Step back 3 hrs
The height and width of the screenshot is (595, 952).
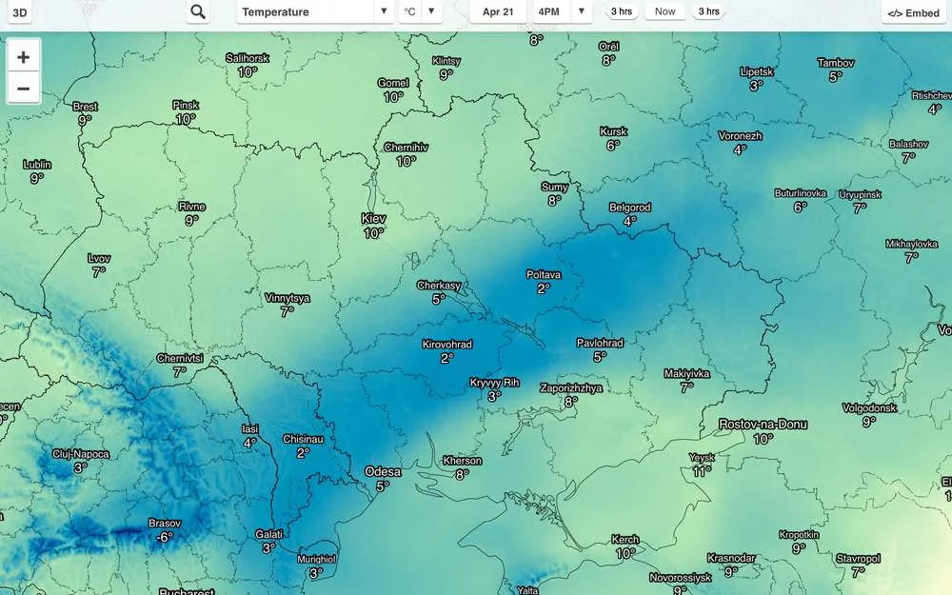pos(621,11)
